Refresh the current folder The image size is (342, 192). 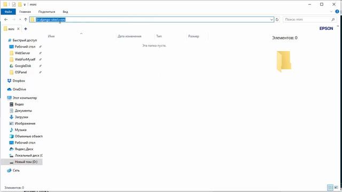(x=277, y=20)
